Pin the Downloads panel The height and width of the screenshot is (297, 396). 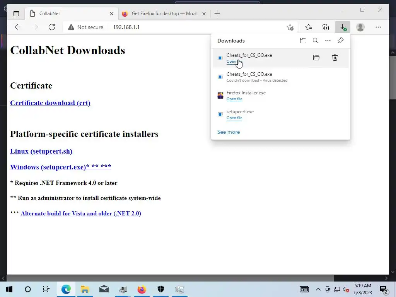pos(340,40)
